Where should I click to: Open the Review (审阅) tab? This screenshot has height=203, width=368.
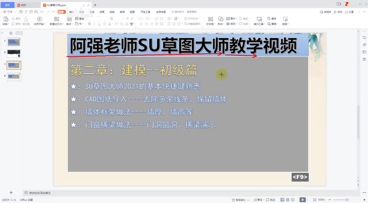tap(122, 12)
